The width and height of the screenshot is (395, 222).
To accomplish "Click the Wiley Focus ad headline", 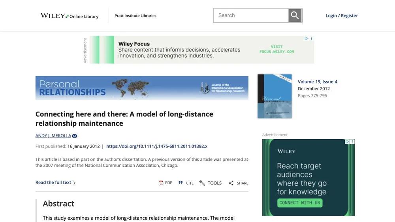I will 134,44.
